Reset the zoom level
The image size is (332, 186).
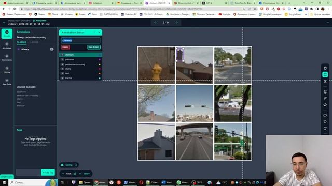click(x=87, y=174)
